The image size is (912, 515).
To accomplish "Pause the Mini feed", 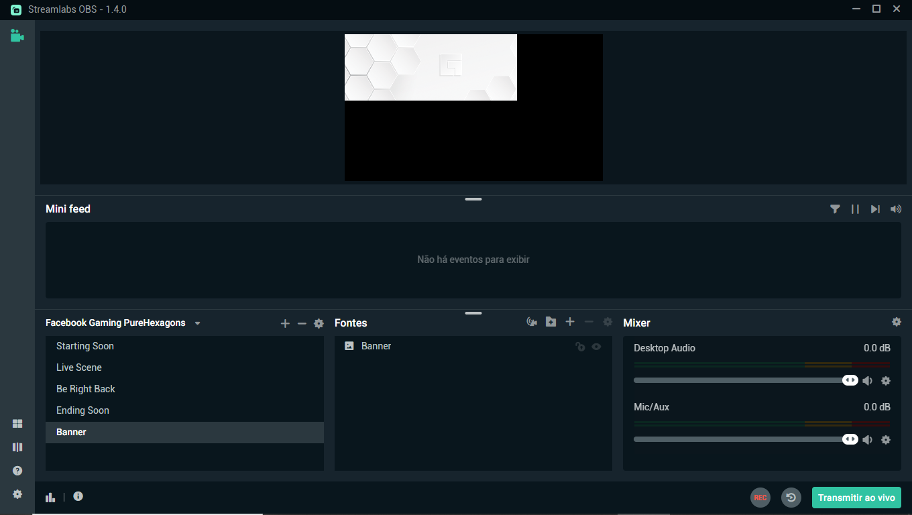I will [x=855, y=209].
